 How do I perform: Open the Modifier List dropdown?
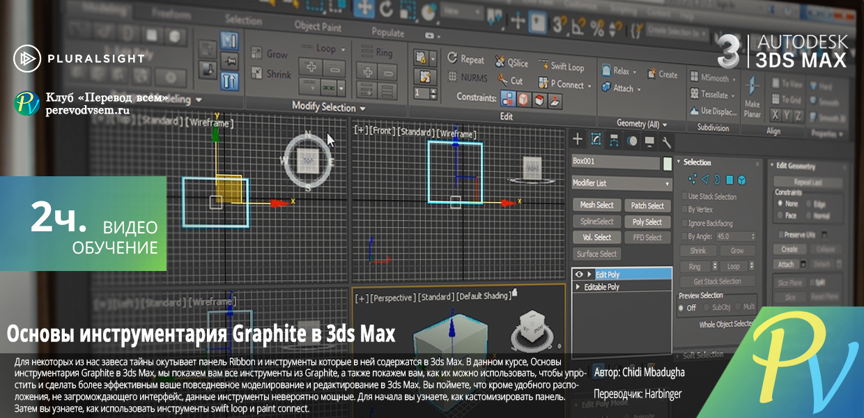click(622, 183)
